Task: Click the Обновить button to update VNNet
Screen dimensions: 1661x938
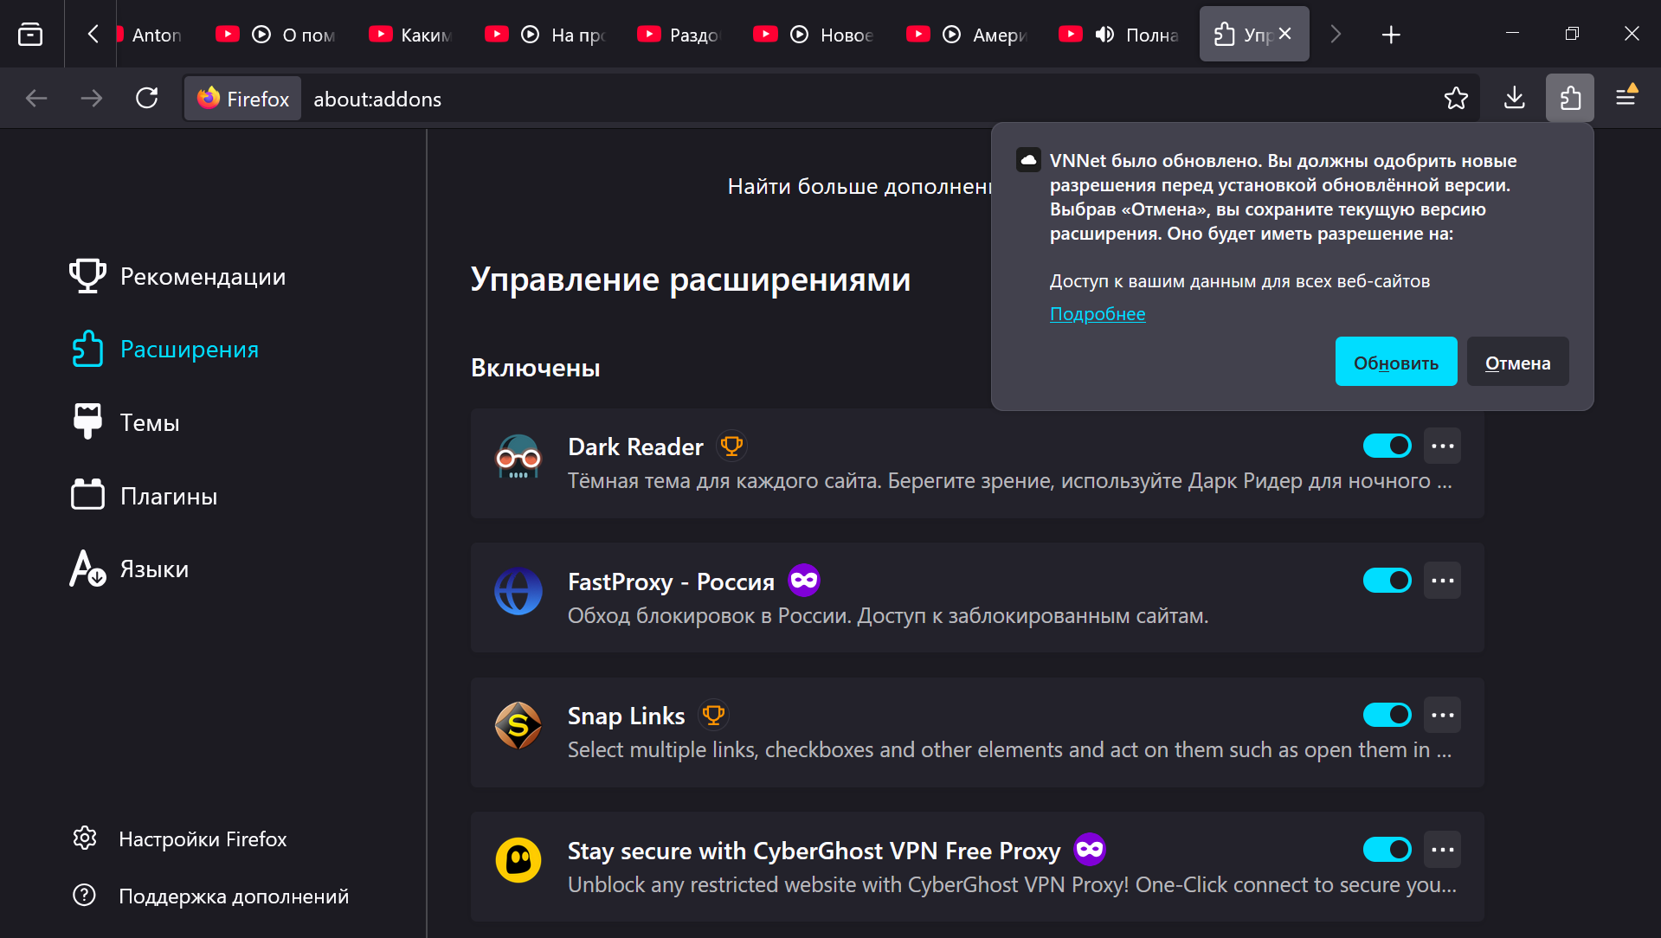Action: click(x=1396, y=362)
